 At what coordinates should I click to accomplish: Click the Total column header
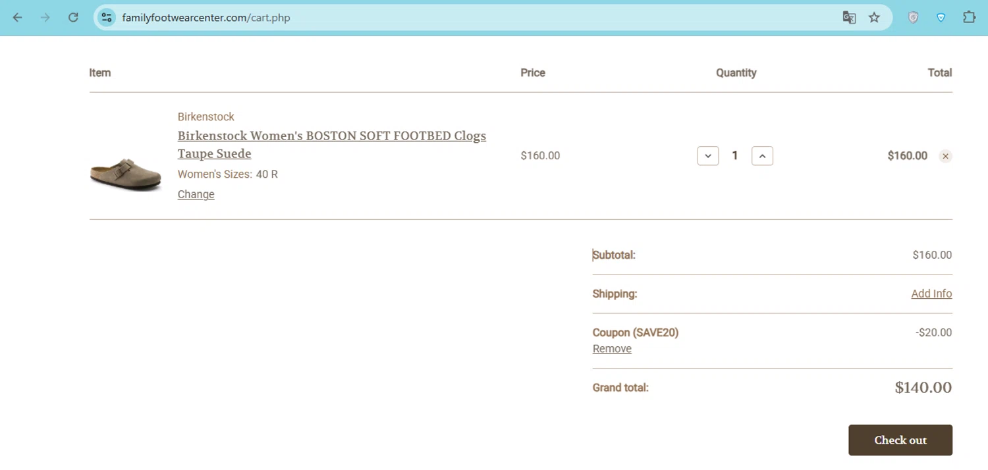pos(940,72)
